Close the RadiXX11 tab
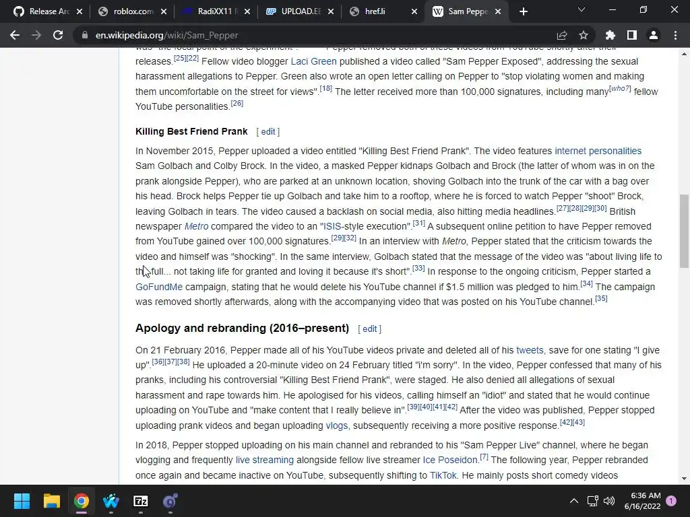This screenshot has height=517, width=690. pos(247,11)
